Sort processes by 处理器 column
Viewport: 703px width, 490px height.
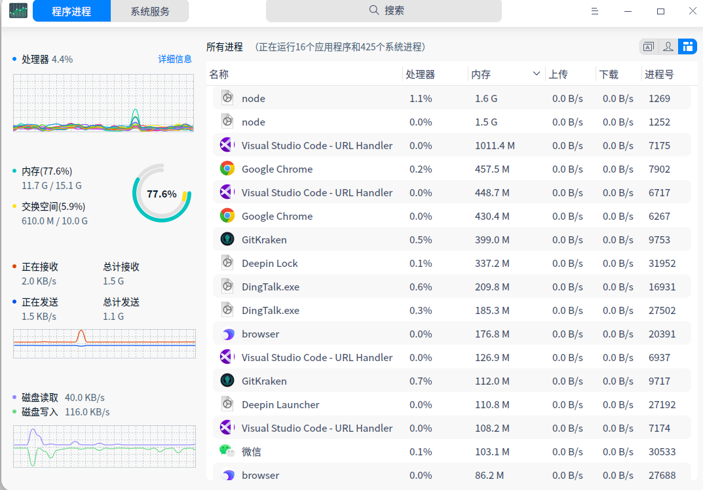coord(421,75)
